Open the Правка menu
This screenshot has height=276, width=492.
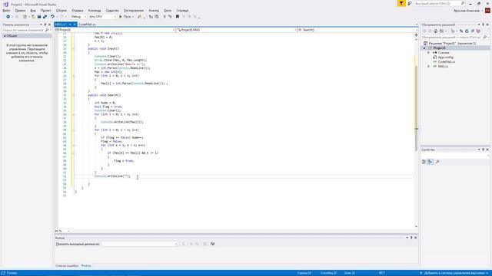click(x=20, y=10)
